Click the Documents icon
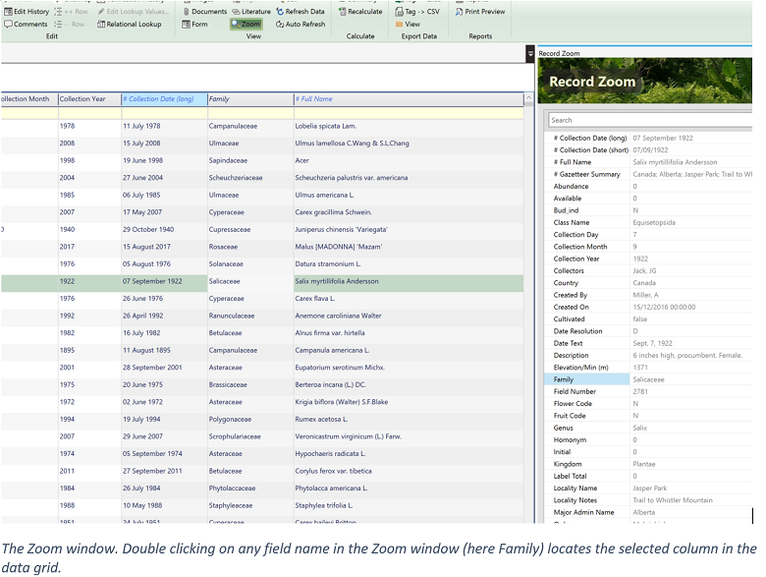Screen dimensions: 766x577 (204, 11)
